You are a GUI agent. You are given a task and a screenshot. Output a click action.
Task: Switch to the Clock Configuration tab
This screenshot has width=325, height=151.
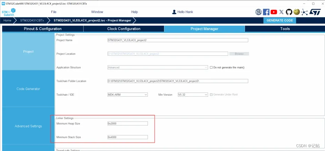[124, 29]
